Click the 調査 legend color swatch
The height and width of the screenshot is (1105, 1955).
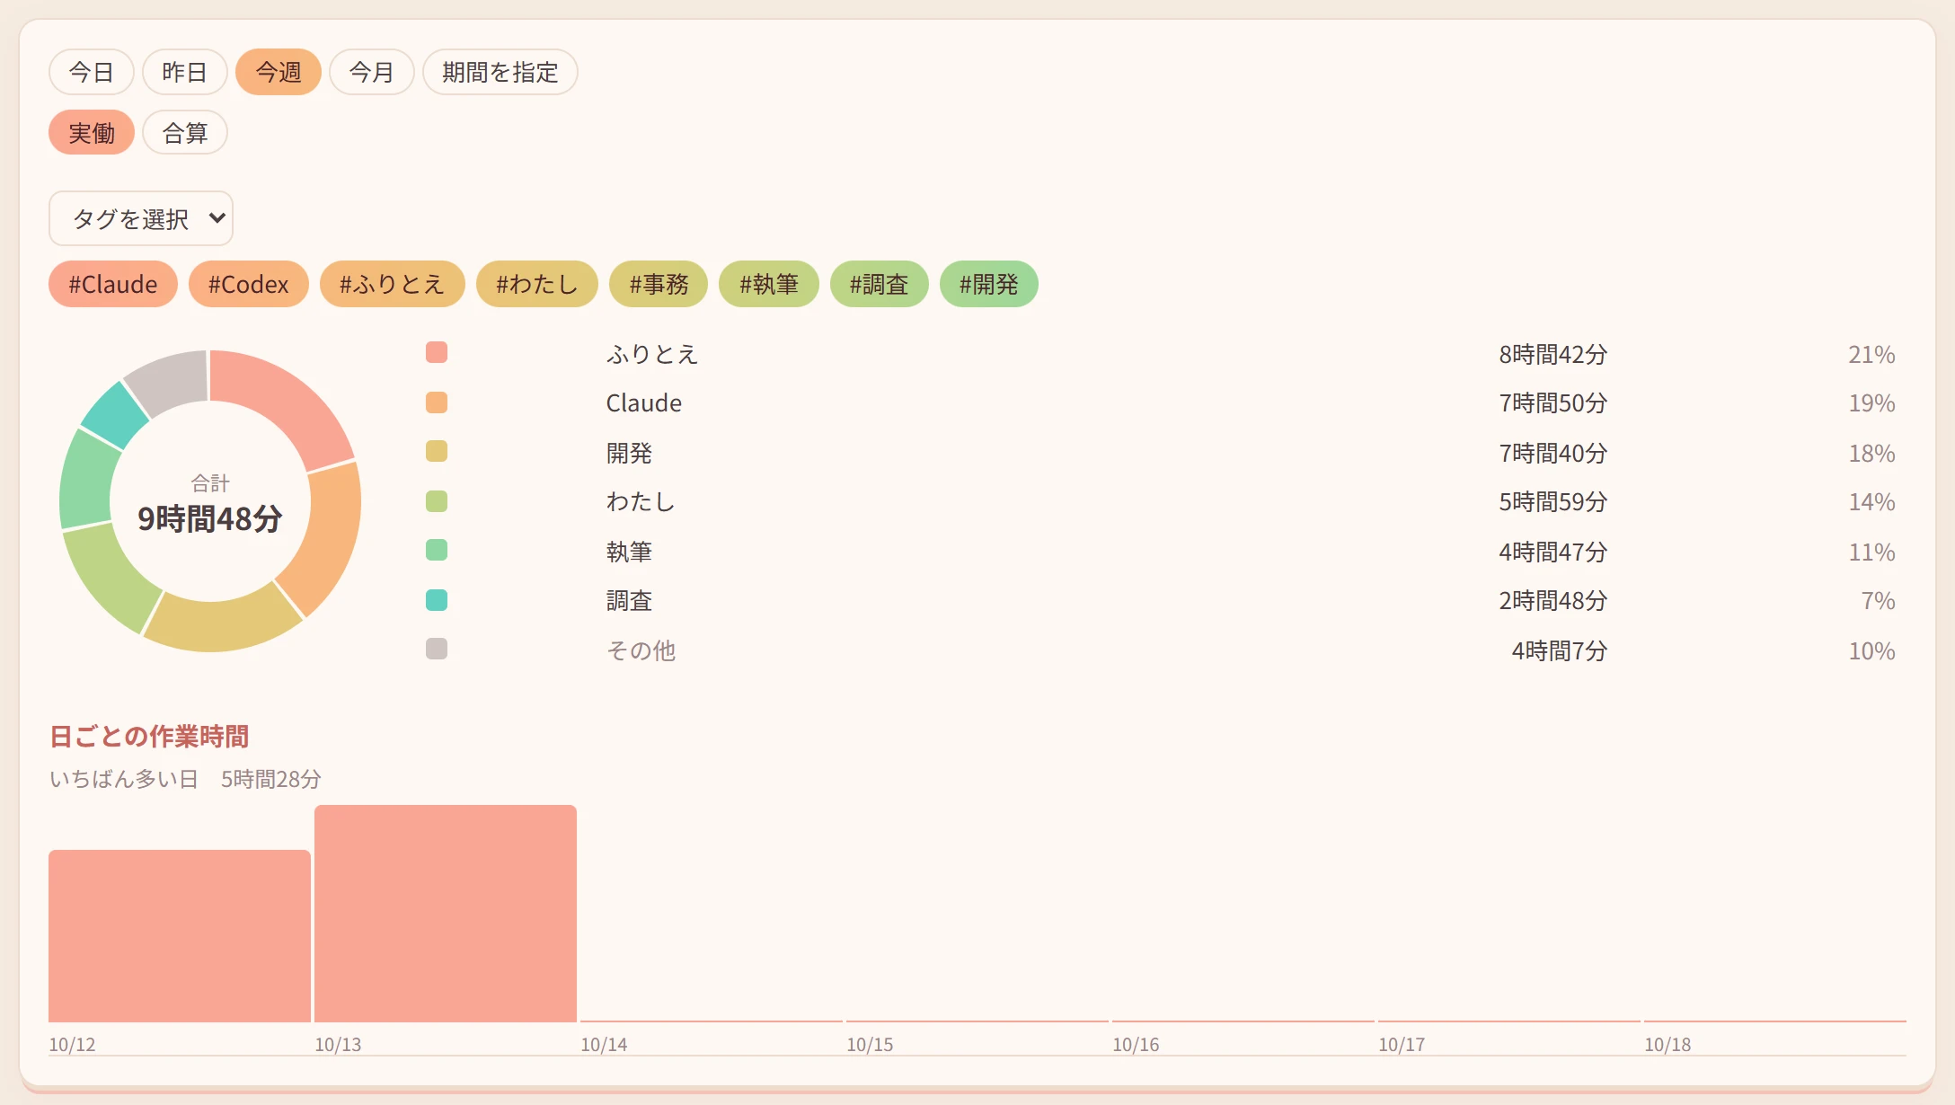pyautogui.click(x=437, y=600)
